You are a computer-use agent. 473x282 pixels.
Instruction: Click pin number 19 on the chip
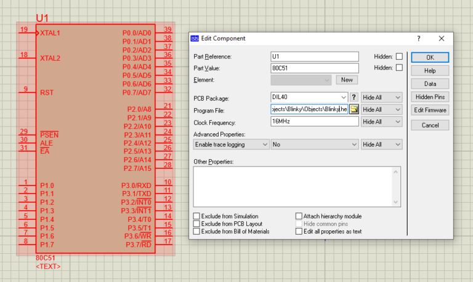24,29
